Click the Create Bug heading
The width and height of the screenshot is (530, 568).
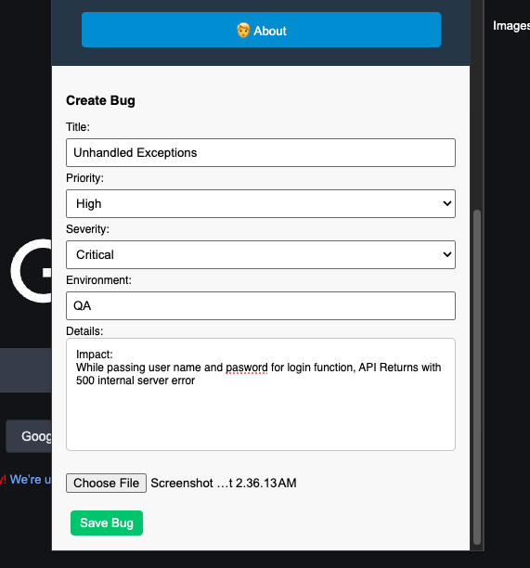(x=101, y=101)
